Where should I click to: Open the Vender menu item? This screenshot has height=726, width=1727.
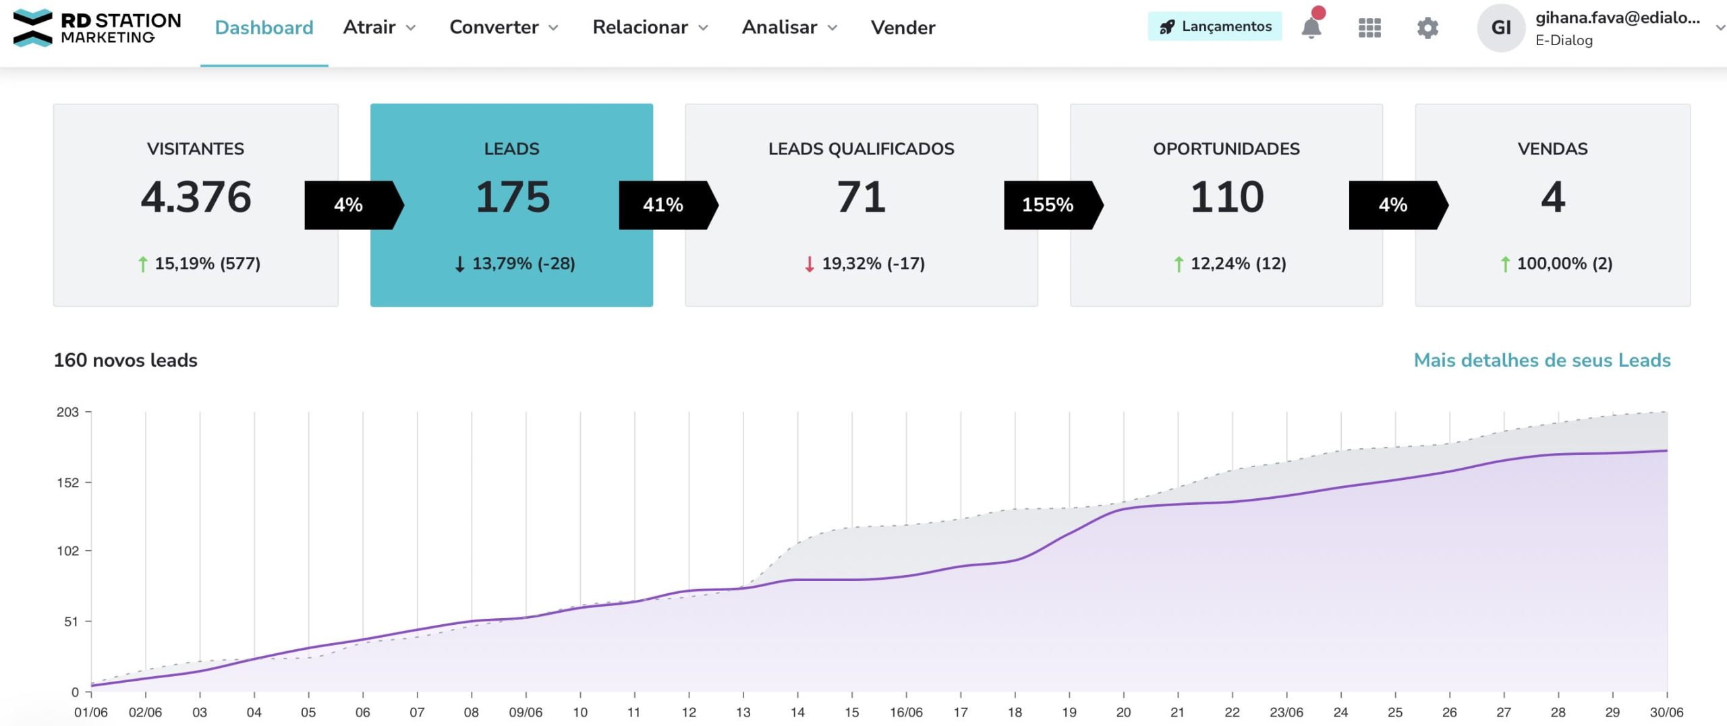tap(903, 27)
